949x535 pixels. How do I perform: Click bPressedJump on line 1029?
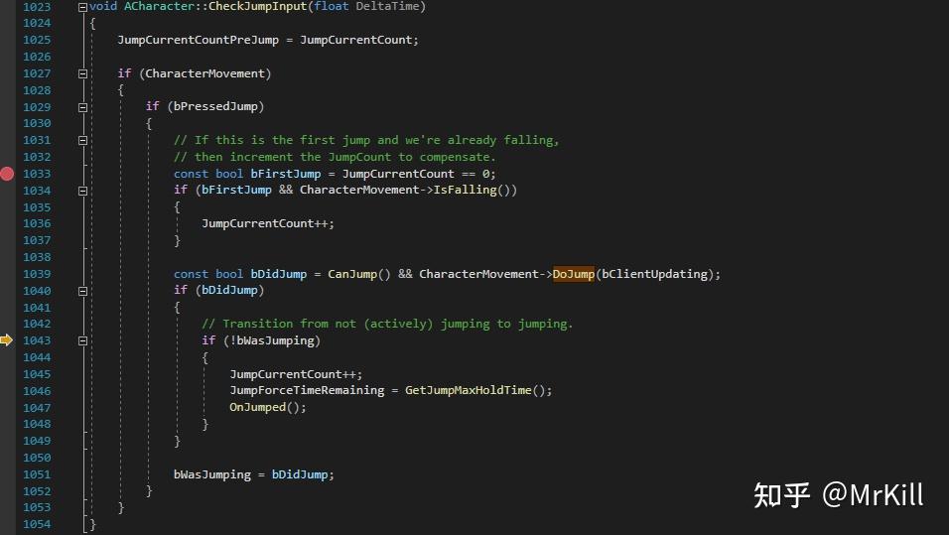click(x=215, y=106)
